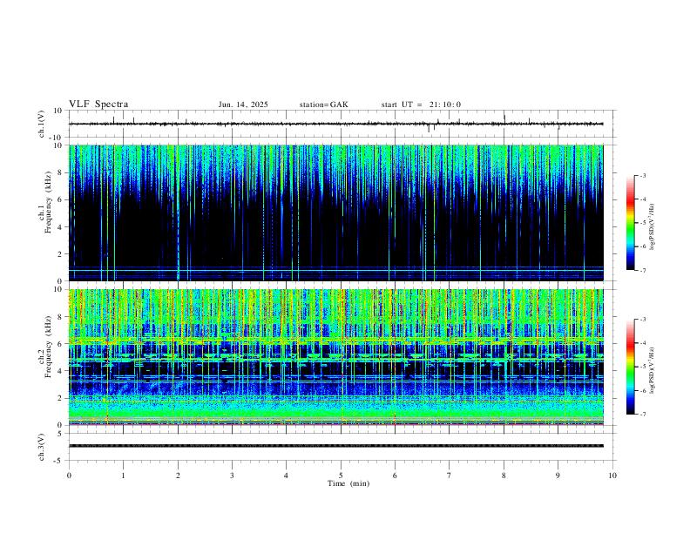This screenshot has width=690, height=533.
Task: Click the date "Jun. 14, 2025"
Action: point(243,105)
